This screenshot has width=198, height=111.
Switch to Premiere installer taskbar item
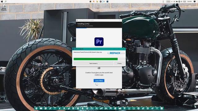104,2
